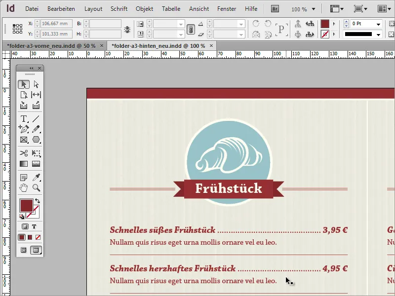395x296 pixels.
Task: Select the Direct Selection tool (white arrow)
Action: tap(36, 84)
